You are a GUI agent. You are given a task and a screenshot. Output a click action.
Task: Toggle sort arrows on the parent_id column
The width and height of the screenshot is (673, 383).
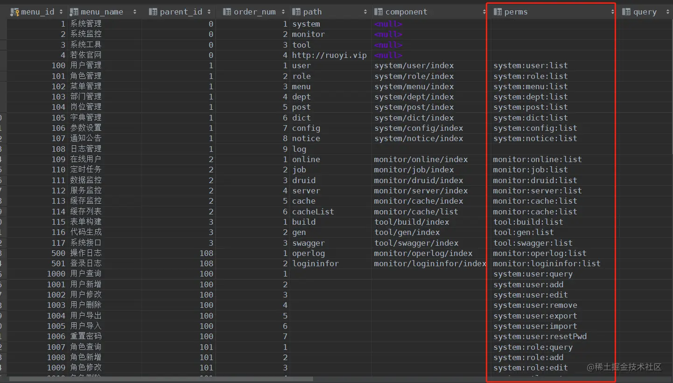pyautogui.click(x=209, y=12)
